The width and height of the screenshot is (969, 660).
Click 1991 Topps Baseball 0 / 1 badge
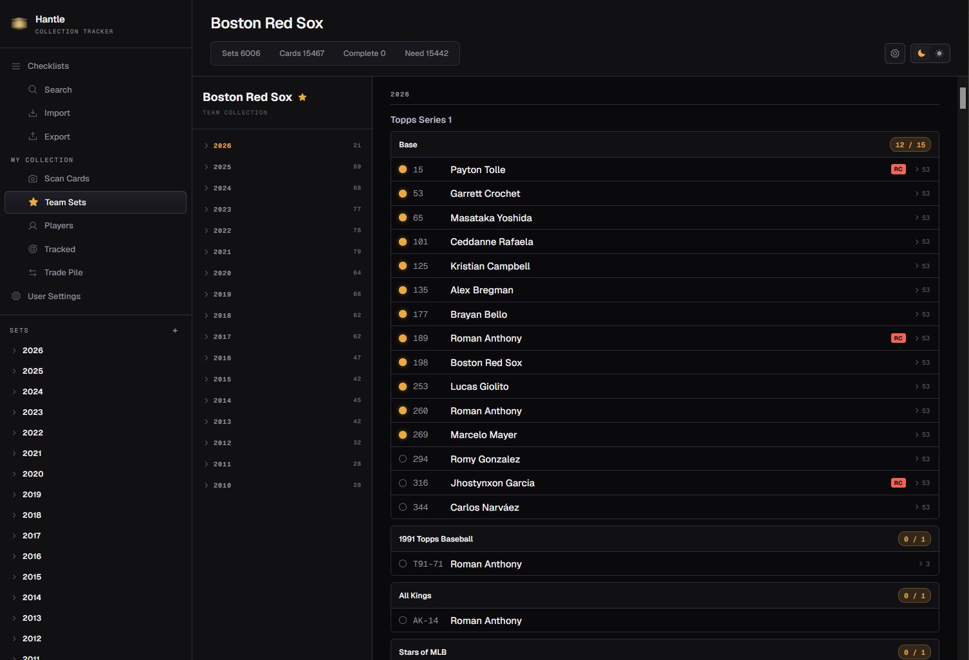914,539
